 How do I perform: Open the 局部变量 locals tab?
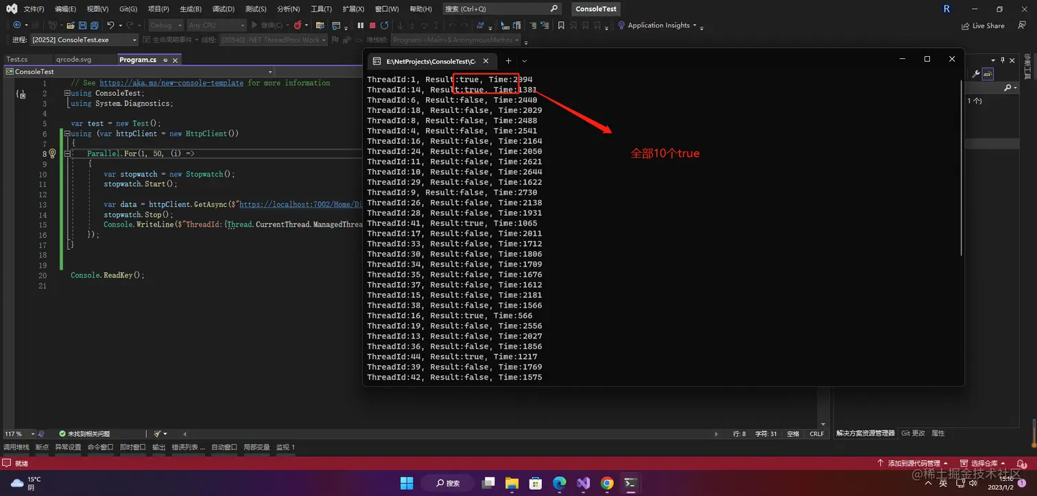click(257, 447)
